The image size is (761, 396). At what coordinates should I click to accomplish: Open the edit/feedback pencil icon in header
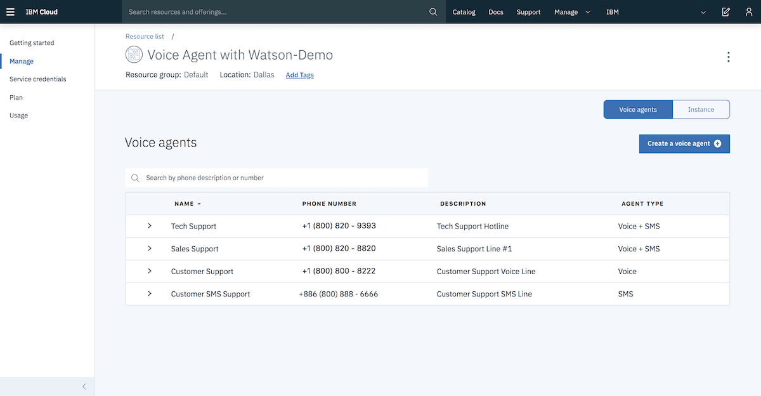726,12
